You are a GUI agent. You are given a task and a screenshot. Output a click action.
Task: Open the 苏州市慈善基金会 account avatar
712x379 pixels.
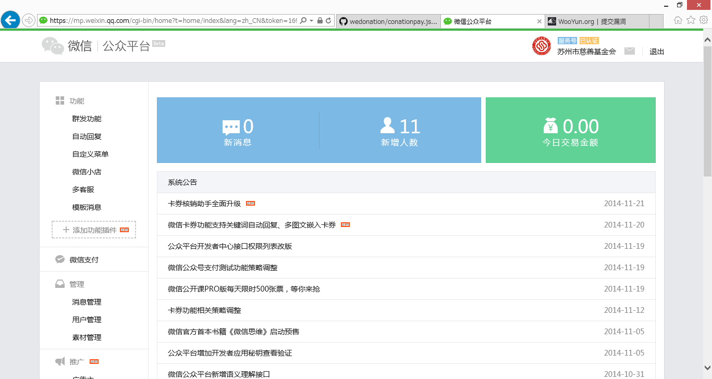542,46
